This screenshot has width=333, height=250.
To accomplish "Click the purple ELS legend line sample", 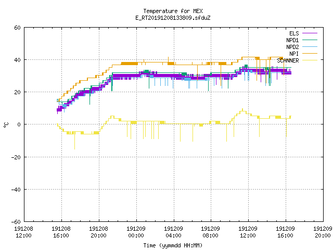I will [x=310, y=33].
